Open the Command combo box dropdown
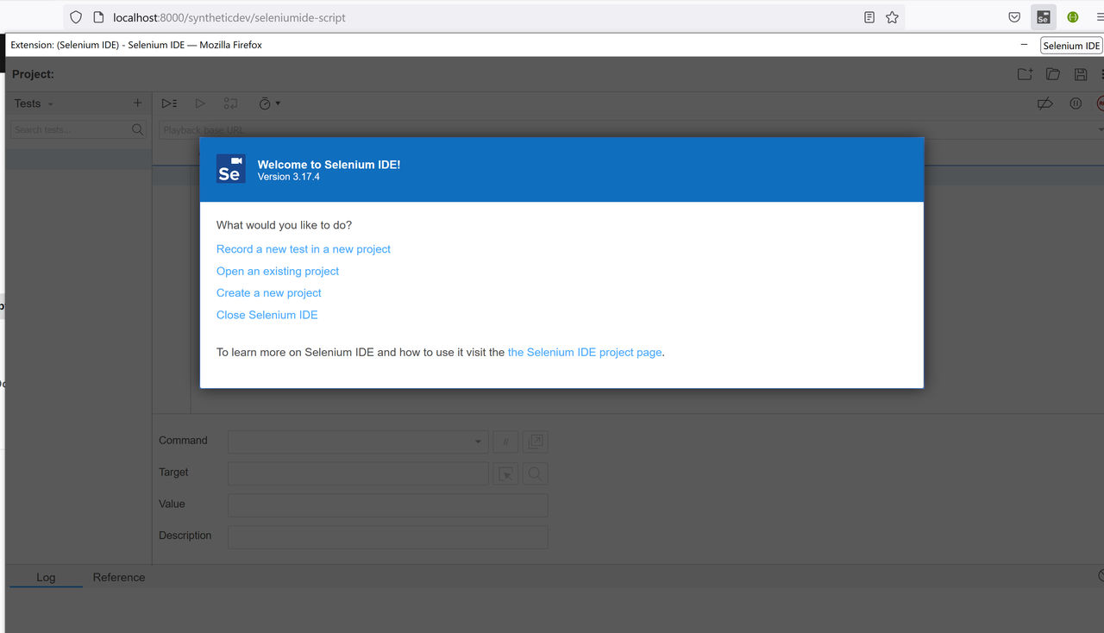The image size is (1104, 633). point(478,442)
